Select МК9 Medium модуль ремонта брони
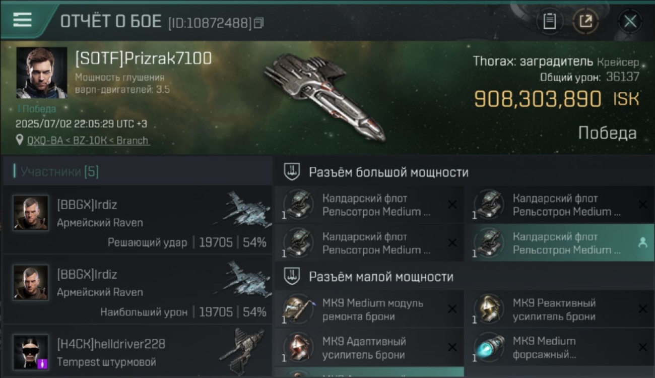655x378 pixels. [x=369, y=309]
